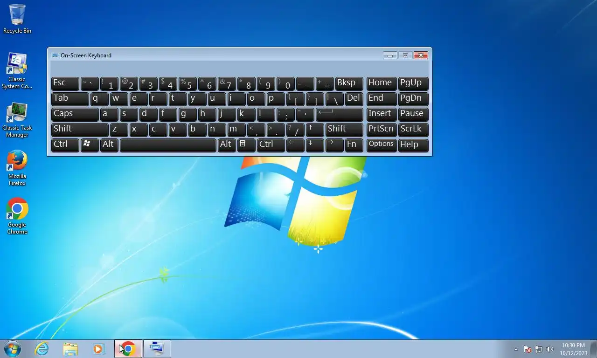597x358 pixels.
Task: Select the Mozilla Firefox desktop shortcut
Action: point(17,168)
